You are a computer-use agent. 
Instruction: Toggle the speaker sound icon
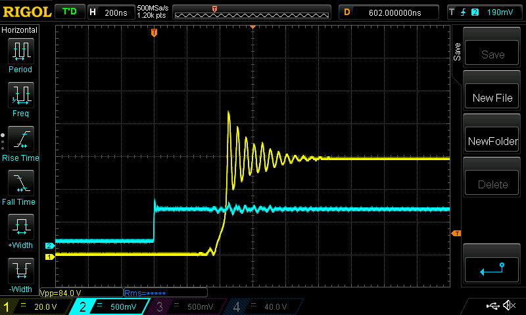[508, 306]
